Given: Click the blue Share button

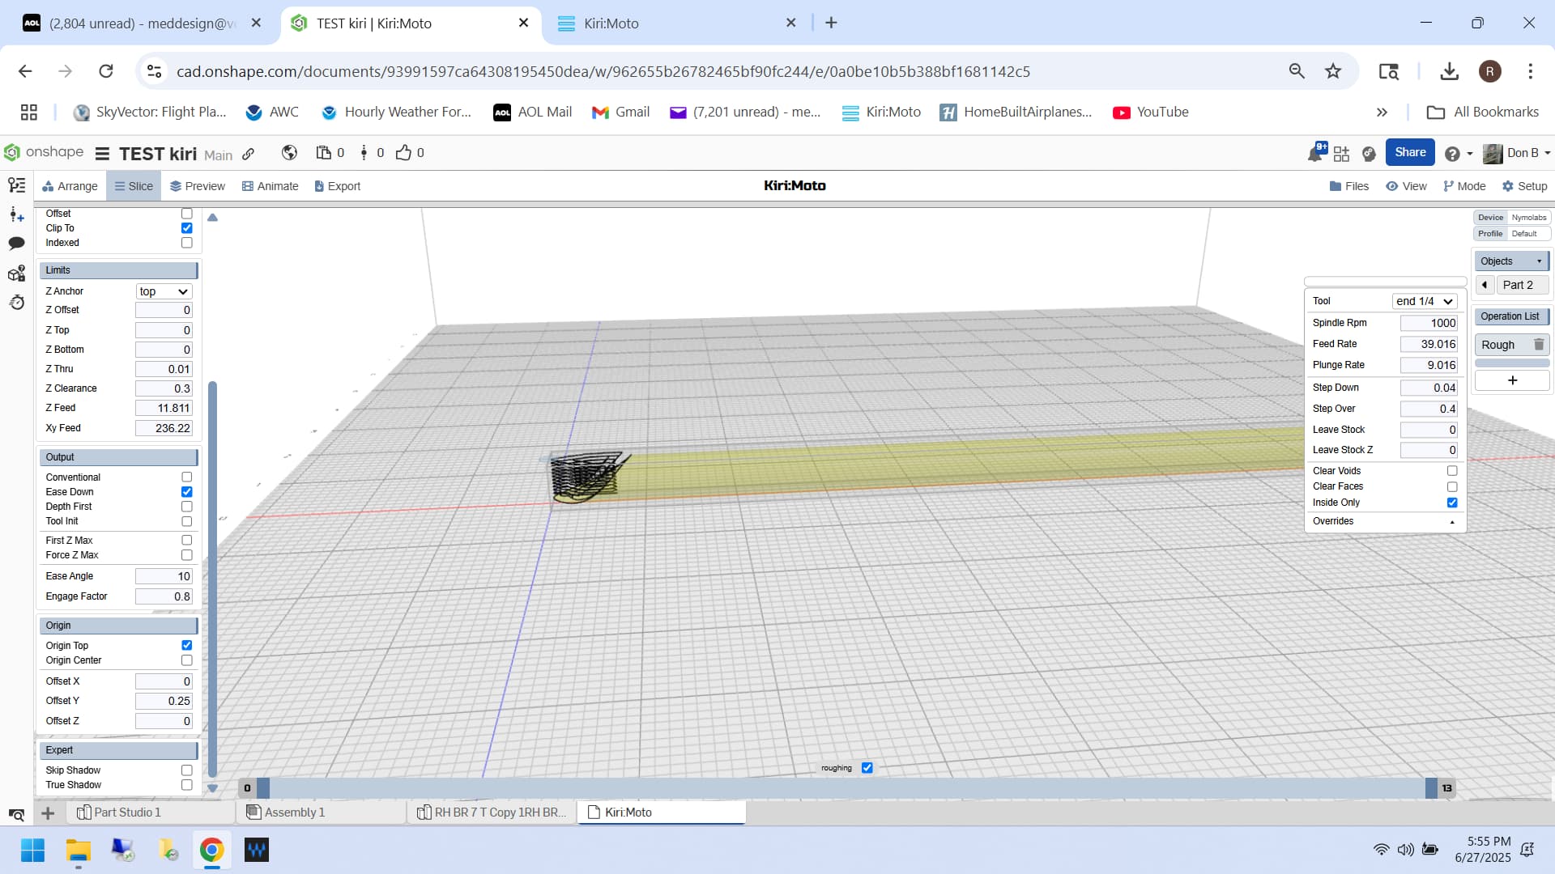Looking at the screenshot, I should click(1409, 152).
